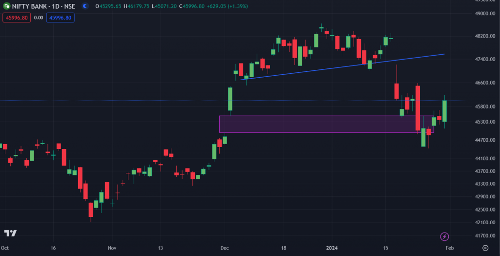500x256 pixels.
Task: Click the 43300.00 price axis label
Action: coord(485,184)
